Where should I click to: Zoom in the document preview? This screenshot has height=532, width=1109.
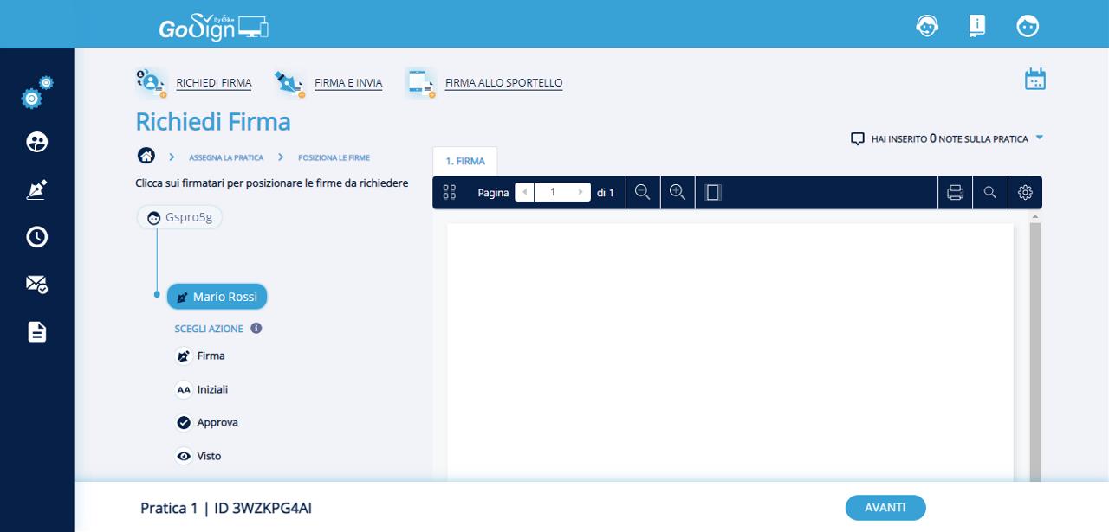pos(678,193)
